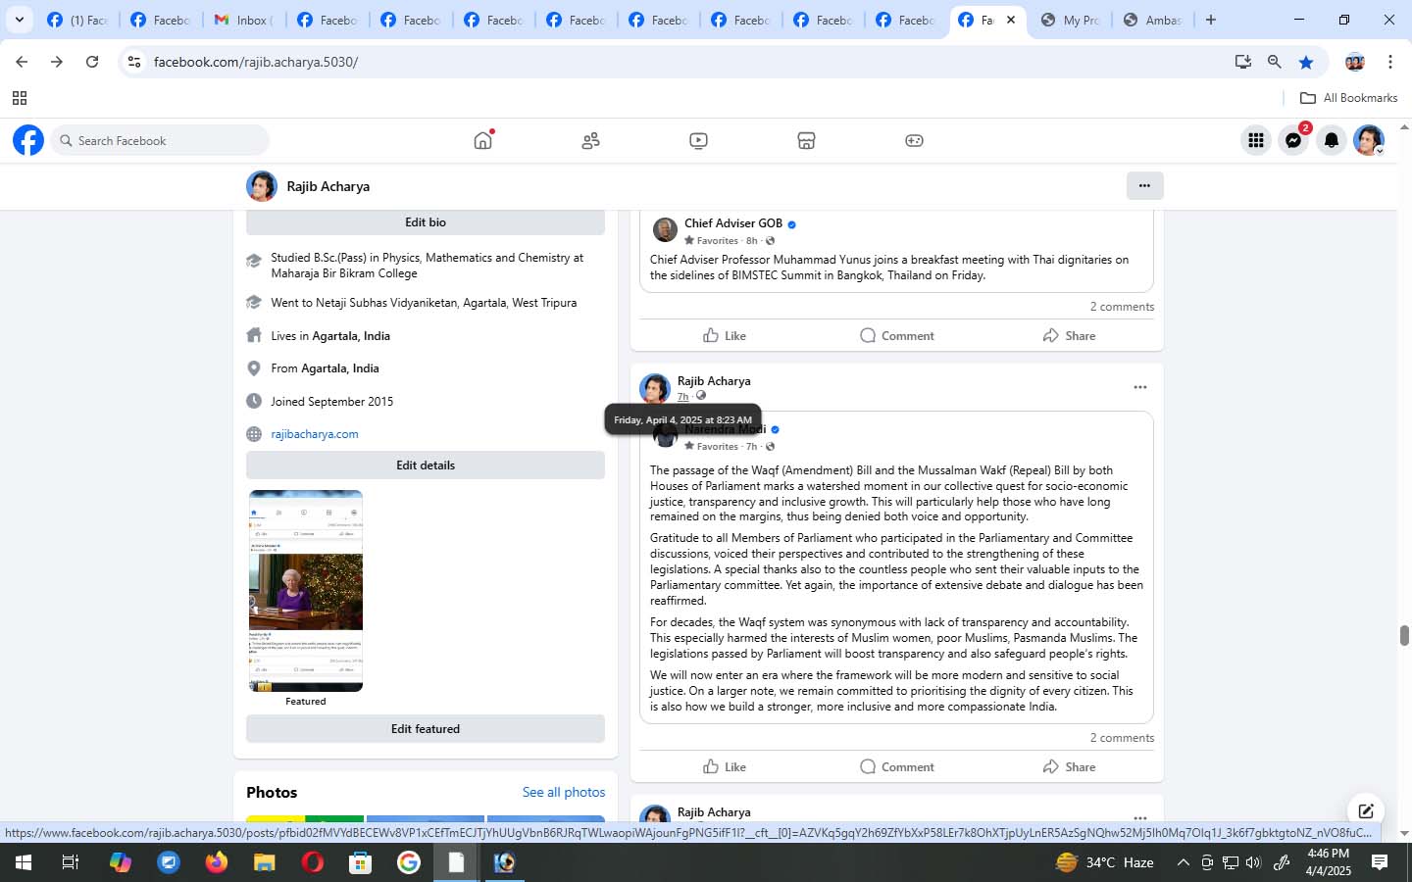
Task: Open All Bookmarks folder
Action: point(1348,98)
